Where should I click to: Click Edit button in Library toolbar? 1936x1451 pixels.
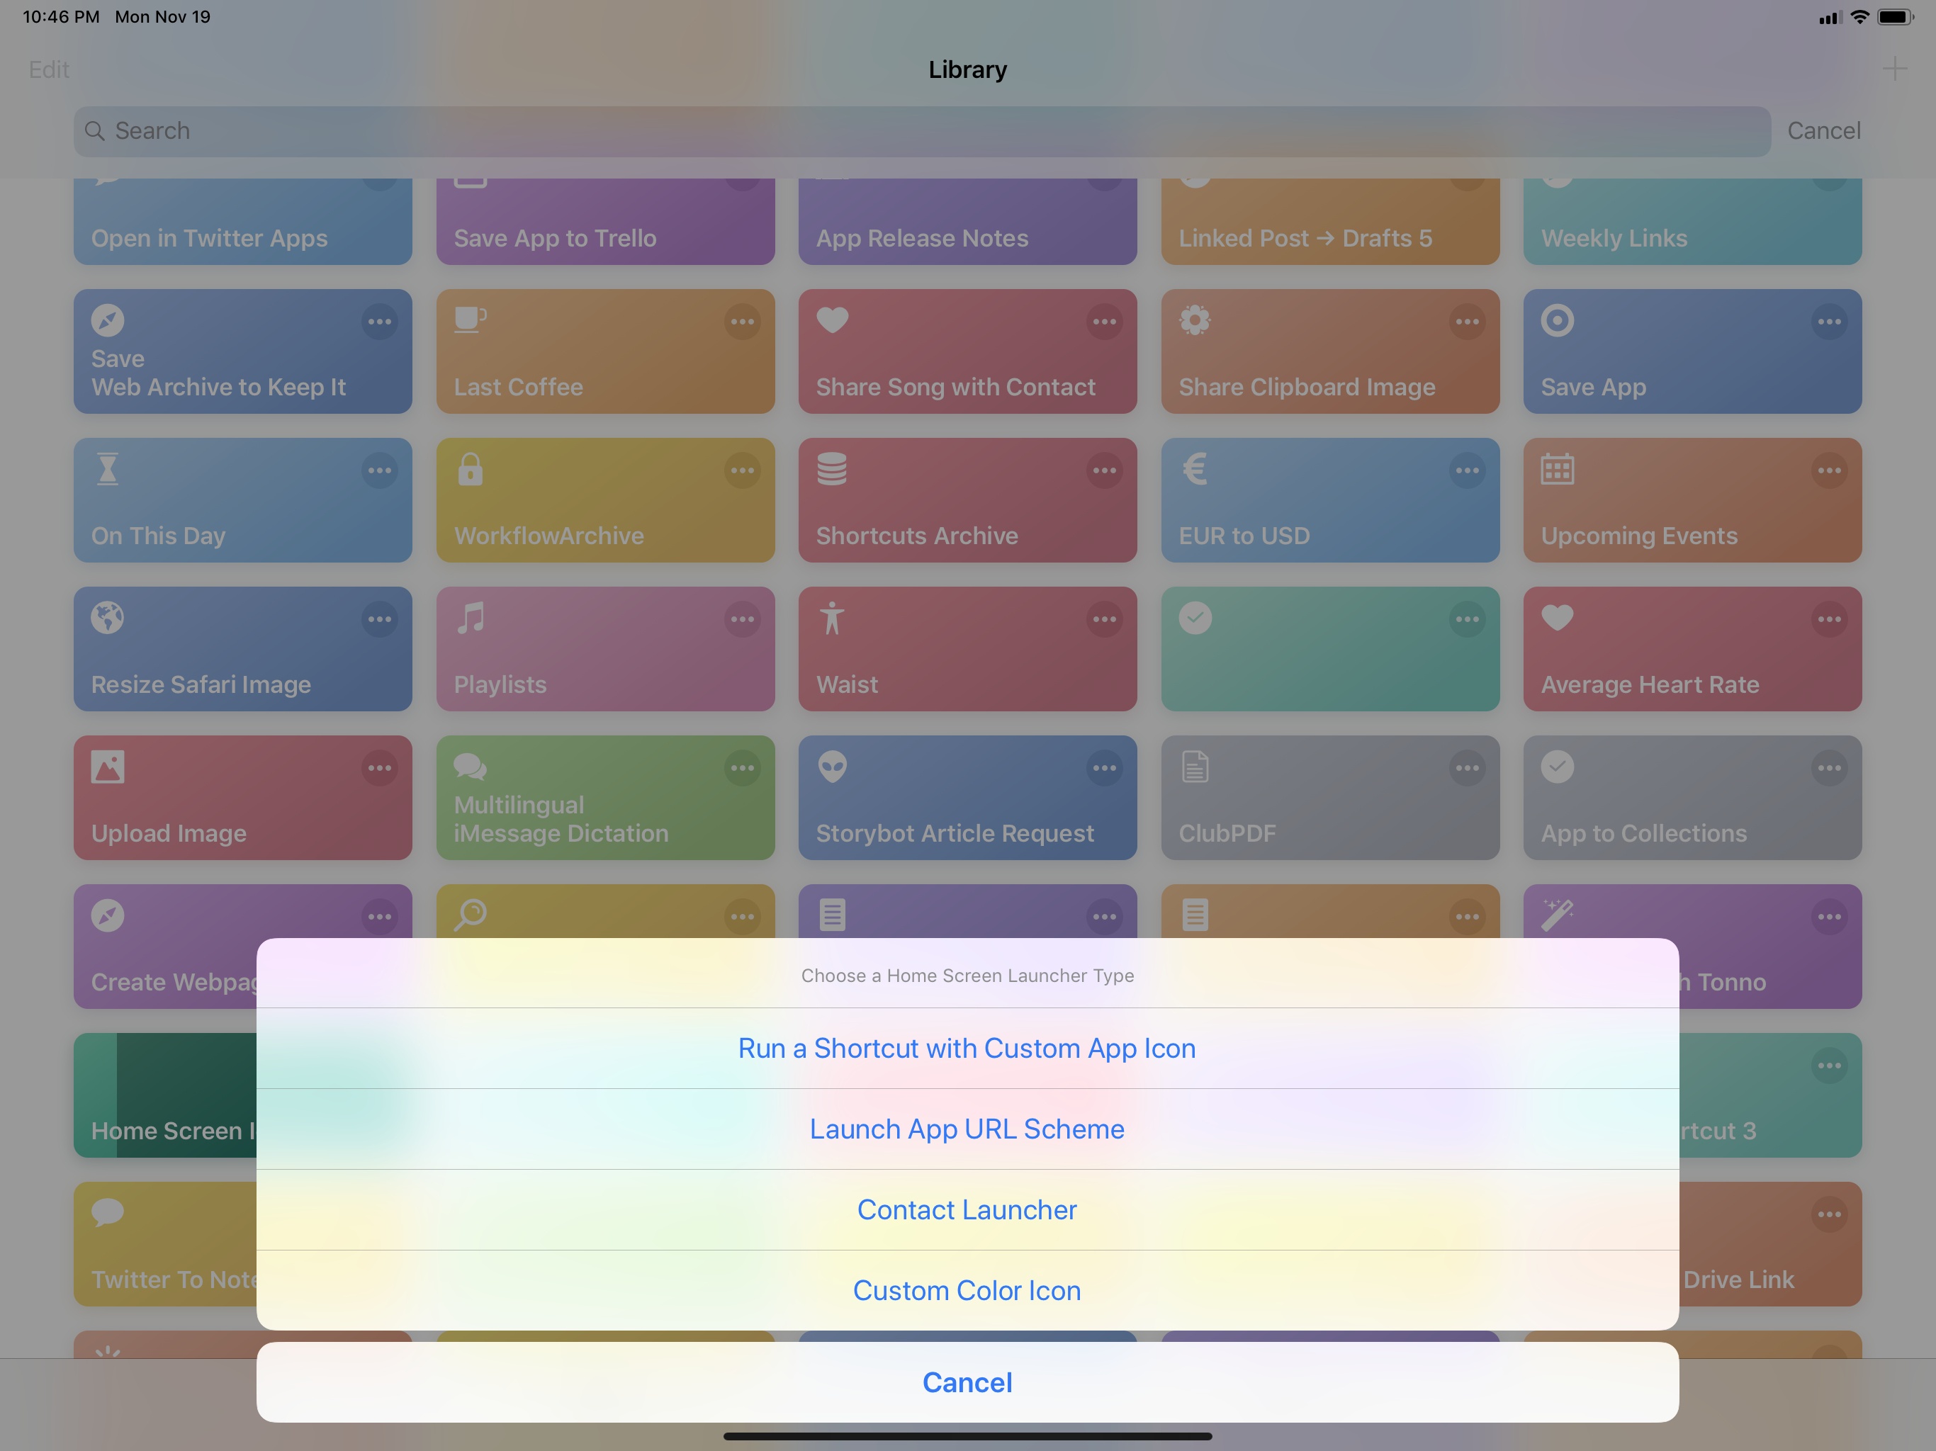[49, 67]
